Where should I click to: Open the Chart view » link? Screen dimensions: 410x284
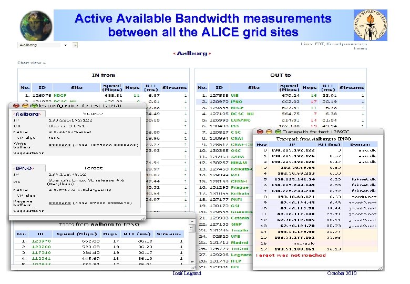32,63
